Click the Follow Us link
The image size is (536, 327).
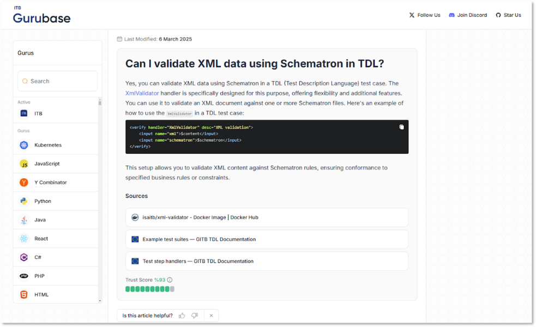tap(425, 15)
